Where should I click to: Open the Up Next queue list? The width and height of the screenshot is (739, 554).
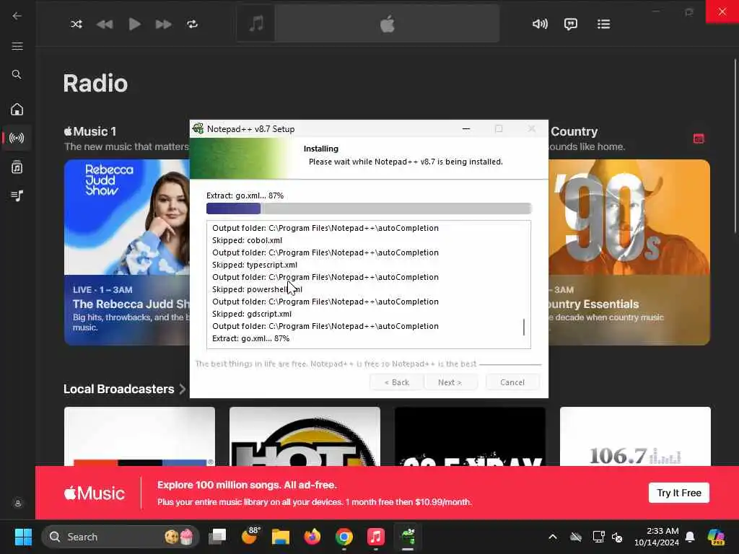pyautogui.click(x=604, y=24)
